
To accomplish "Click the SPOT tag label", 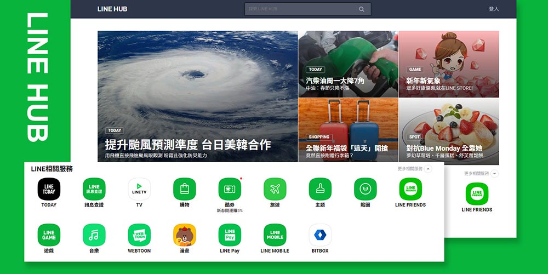I will pos(414,137).
